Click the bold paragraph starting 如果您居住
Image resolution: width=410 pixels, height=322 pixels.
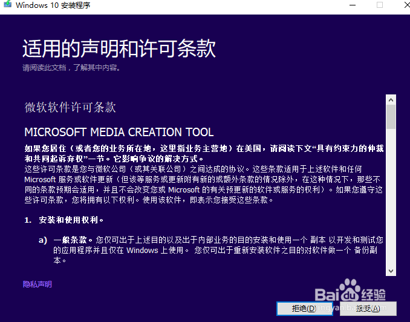[x=204, y=154]
